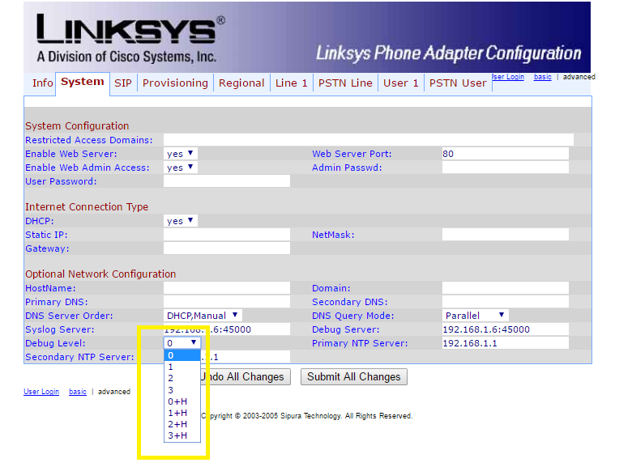632x467 pixels.
Task: Select the 2+H debug option
Action: click(x=182, y=424)
